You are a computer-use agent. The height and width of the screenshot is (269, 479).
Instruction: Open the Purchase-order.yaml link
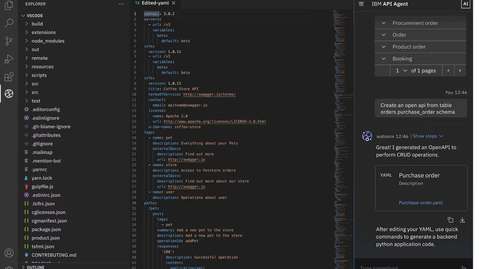421,203
